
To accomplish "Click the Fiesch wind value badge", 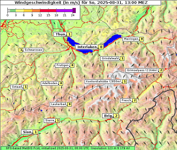I will coord(135,100).
